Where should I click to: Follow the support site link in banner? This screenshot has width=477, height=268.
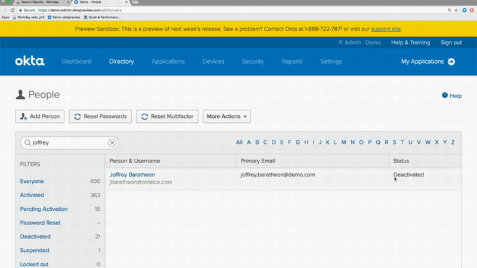(x=386, y=29)
